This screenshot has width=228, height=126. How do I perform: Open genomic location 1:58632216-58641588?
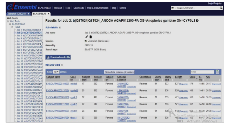click(x=123, y=92)
